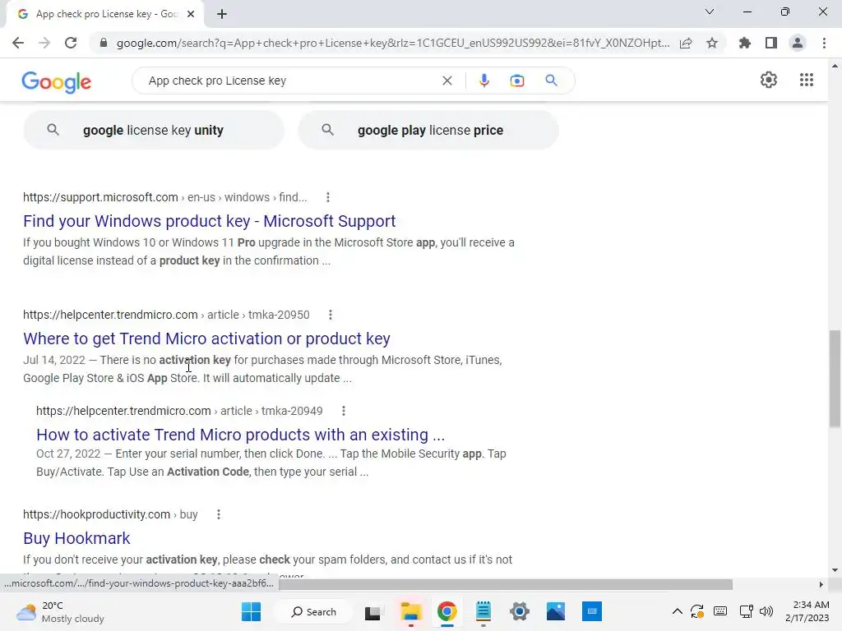This screenshot has width=842, height=631.
Task: Open Where to get Trend Micro activation link
Action: [206, 339]
